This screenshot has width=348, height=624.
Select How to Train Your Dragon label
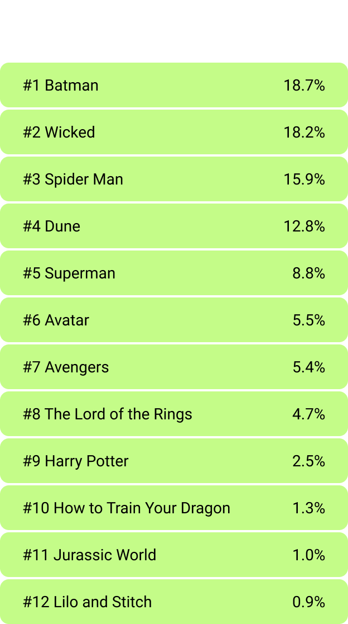(x=127, y=508)
